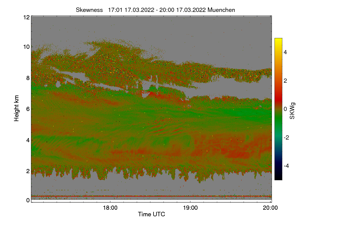Click height axis tick label 6
This screenshot has height=238, width=357.
click(x=27, y=109)
